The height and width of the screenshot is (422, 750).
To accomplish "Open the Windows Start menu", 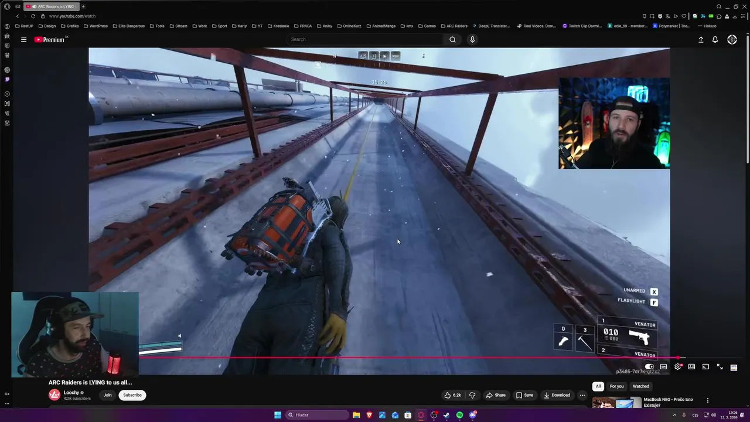I will 278,415.
